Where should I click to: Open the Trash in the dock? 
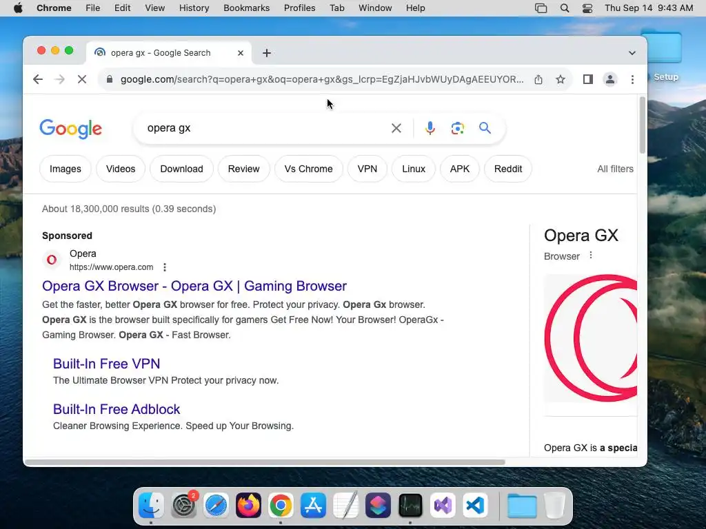click(555, 505)
